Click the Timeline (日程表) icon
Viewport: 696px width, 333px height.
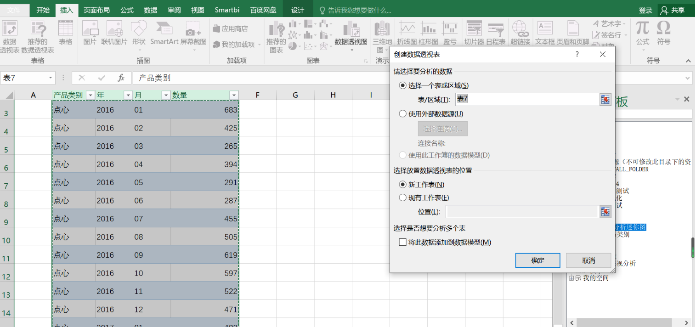[496, 33]
